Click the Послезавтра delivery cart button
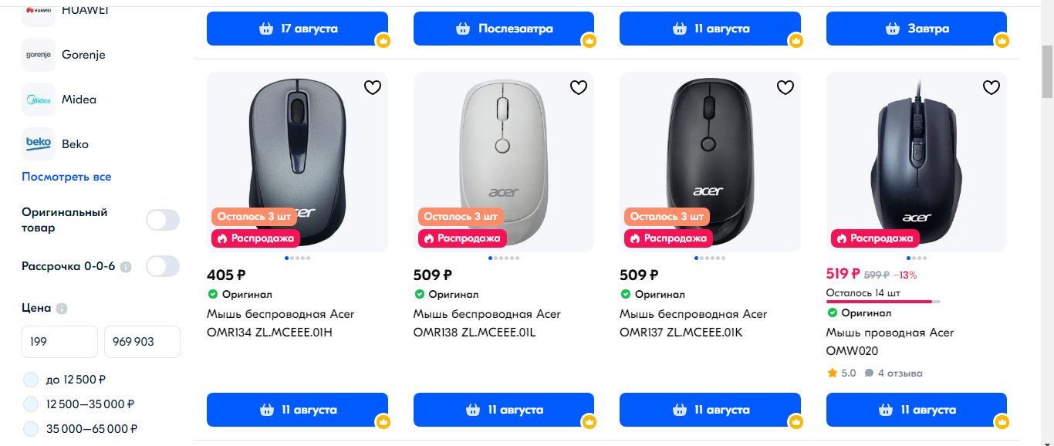 coord(504,29)
